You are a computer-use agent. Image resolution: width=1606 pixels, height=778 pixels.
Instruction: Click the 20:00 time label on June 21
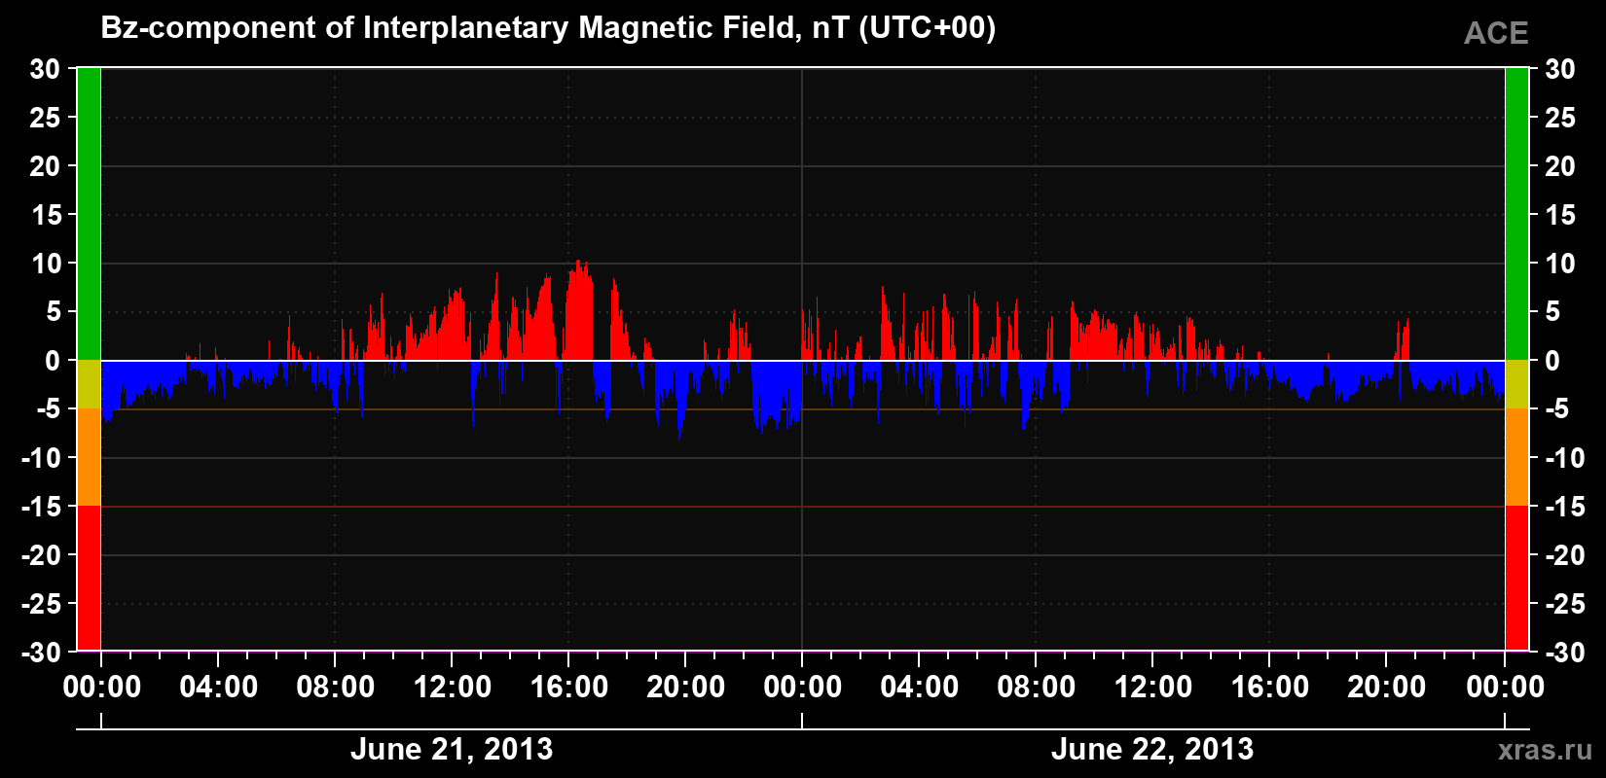[x=685, y=688]
